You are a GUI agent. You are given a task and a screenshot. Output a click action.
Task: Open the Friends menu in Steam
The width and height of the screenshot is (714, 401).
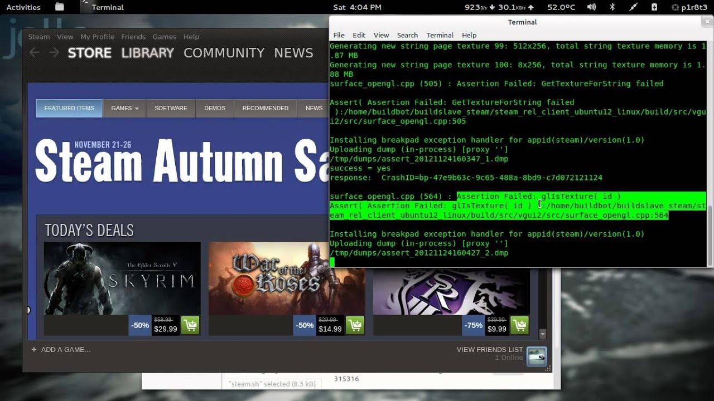pos(133,37)
